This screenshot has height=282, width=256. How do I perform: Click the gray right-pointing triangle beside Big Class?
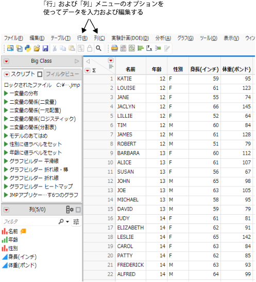(x=77, y=61)
